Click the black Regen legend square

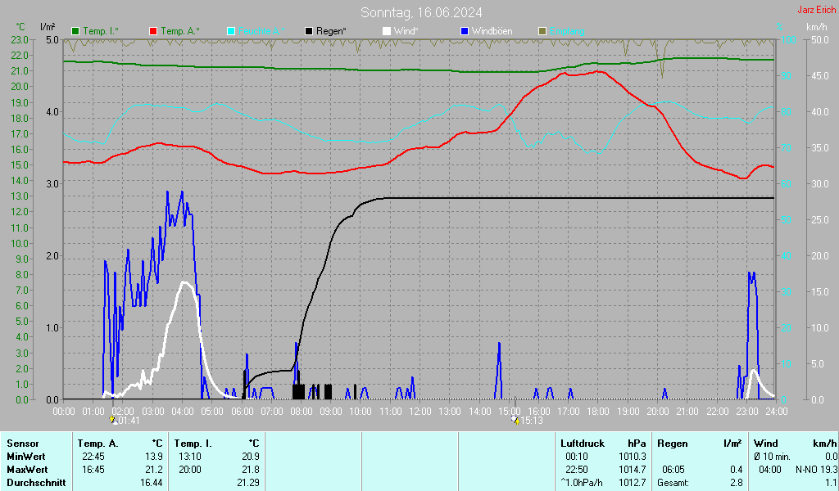click(x=309, y=31)
